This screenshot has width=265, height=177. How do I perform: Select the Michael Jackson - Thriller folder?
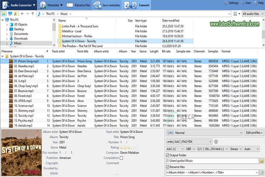click(77, 36)
